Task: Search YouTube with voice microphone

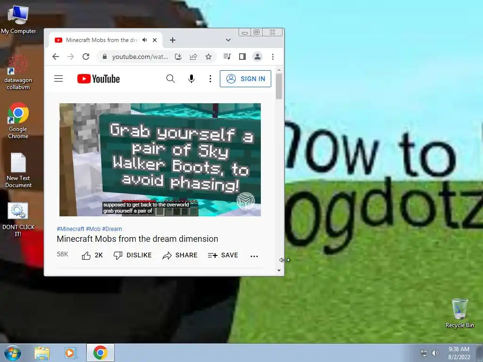Action: (192, 79)
